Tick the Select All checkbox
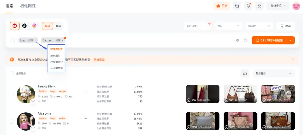This screenshot has height=135, width=303. pos(12,74)
